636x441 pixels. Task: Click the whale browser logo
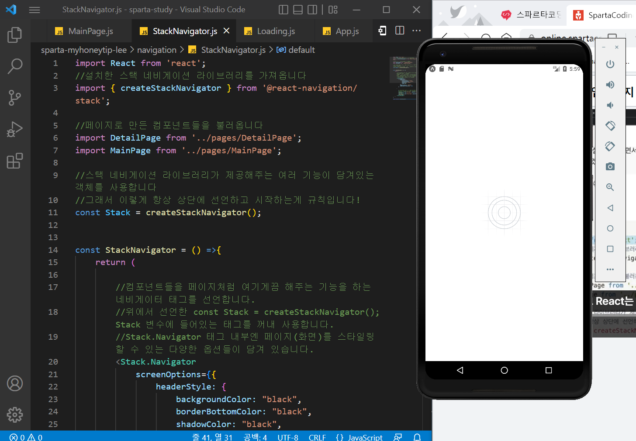[x=458, y=12]
